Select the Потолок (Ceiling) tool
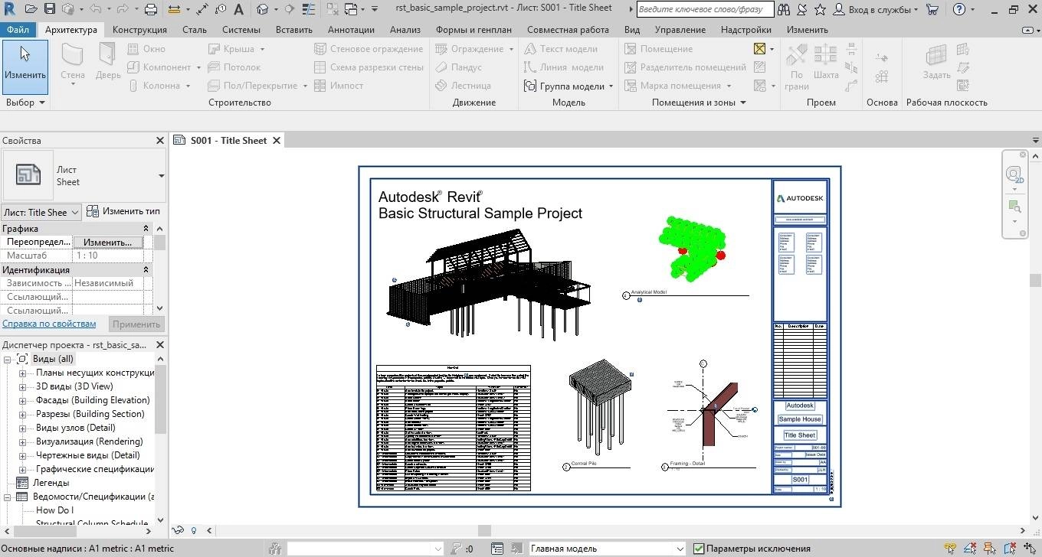 pos(233,67)
